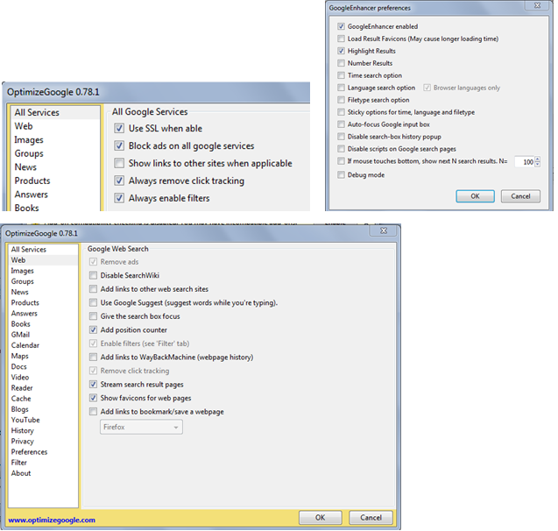
Task: Enable Language search option checkbox
Action: 341,88
